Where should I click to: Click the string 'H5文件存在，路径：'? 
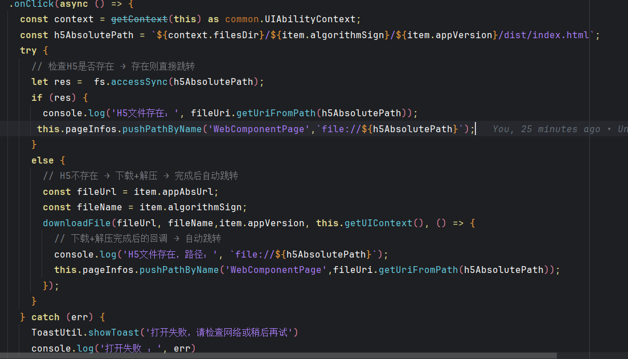[171, 254]
